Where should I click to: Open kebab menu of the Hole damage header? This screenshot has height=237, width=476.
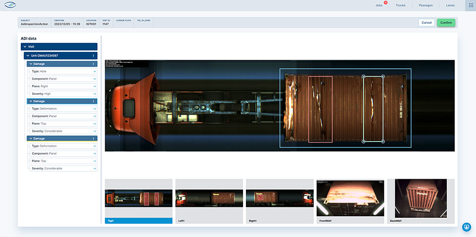point(93,64)
